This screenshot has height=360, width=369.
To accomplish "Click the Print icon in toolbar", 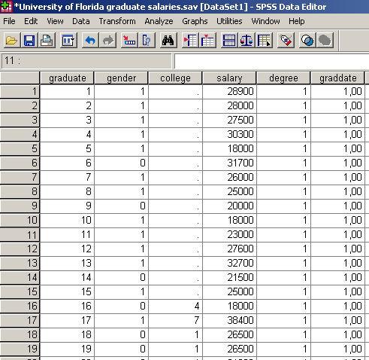I will [x=47, y=40].
